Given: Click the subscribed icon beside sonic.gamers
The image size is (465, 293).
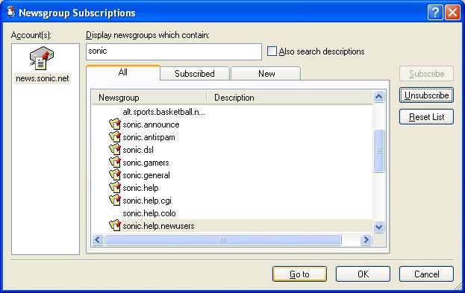Looking at the screenshot, I should pyautogui.click(x=115, y=163).
